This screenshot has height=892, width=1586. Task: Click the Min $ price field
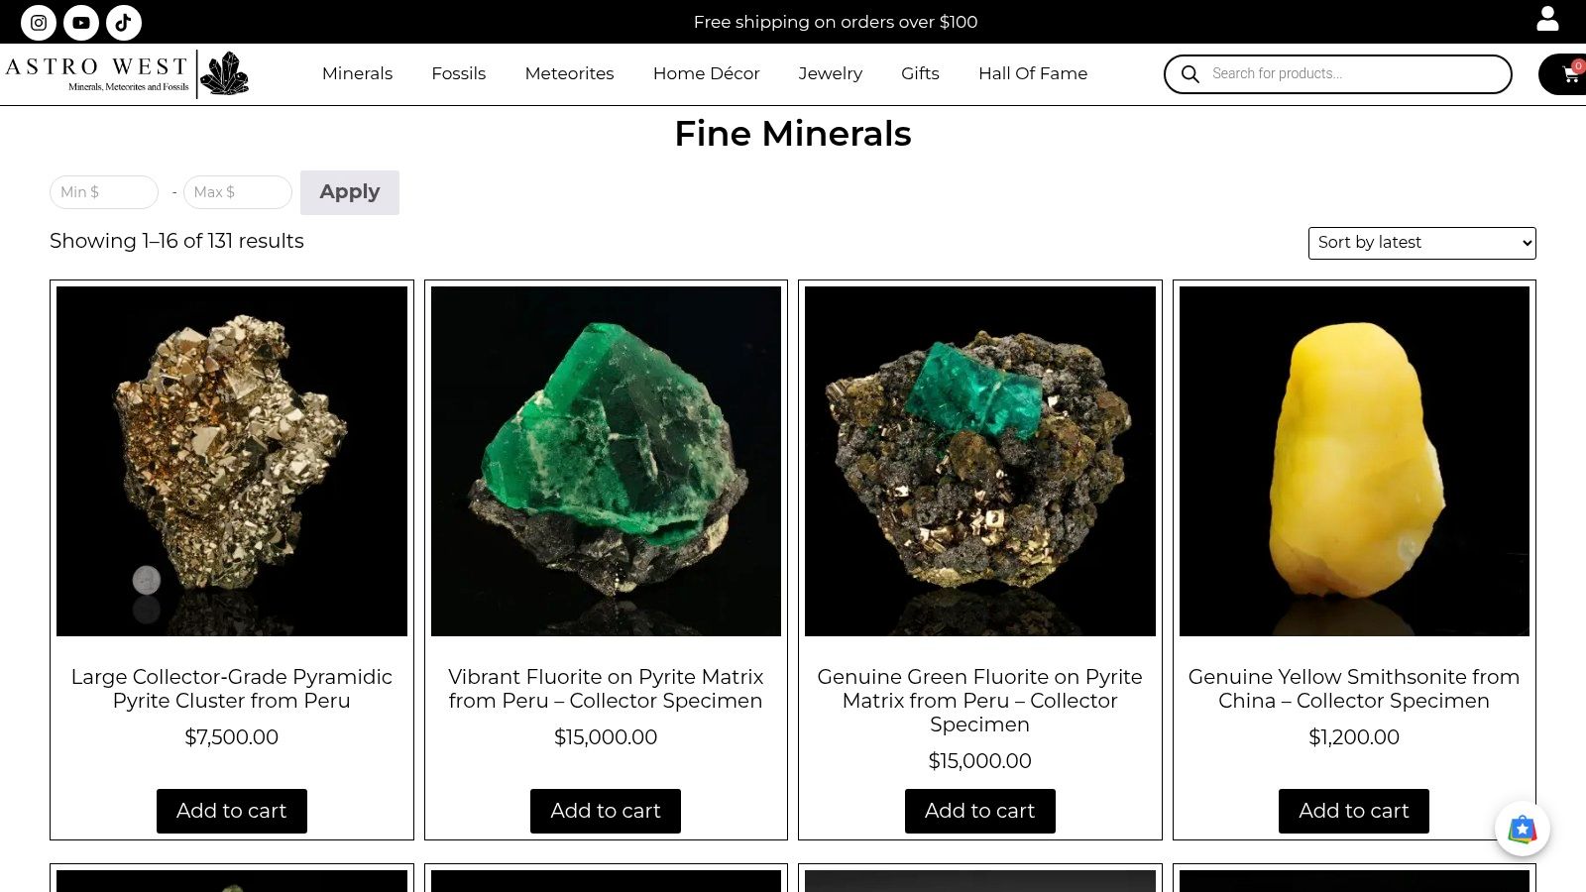(x=104, y=192)
